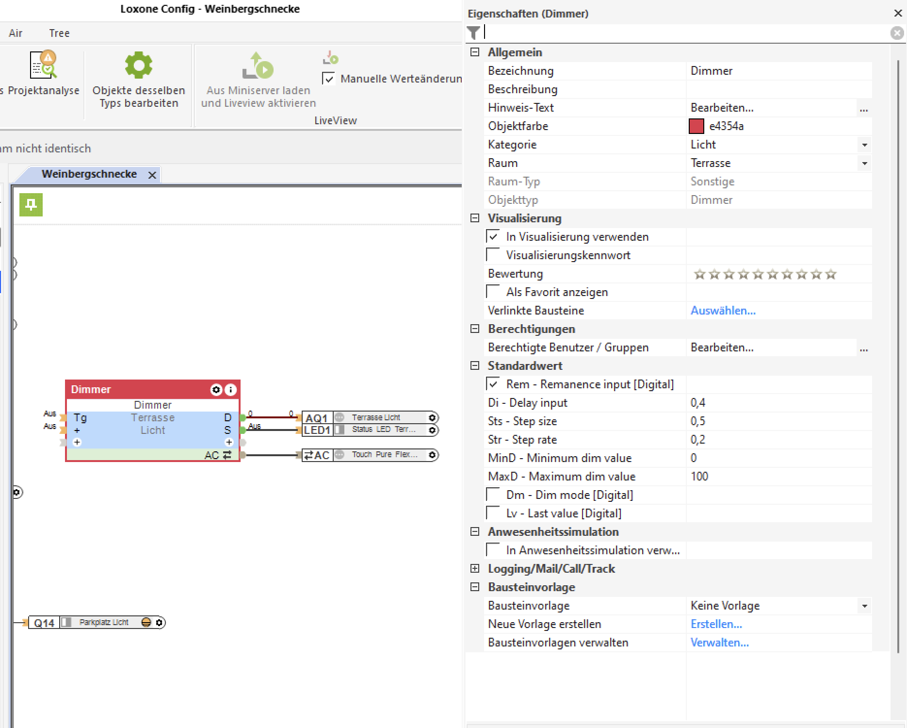Enable the Visualisierungskennwort checkbox
Screen dimensions: 907x728
click(x=493, y=255)
